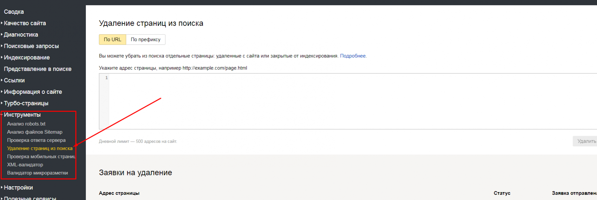Open Анализ файлов Sitemap tool

pyautogui.click(x=35, y=132)
